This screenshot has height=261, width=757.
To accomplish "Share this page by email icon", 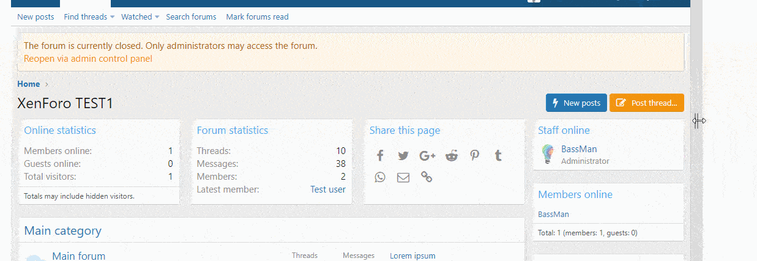I will (403, 178).
